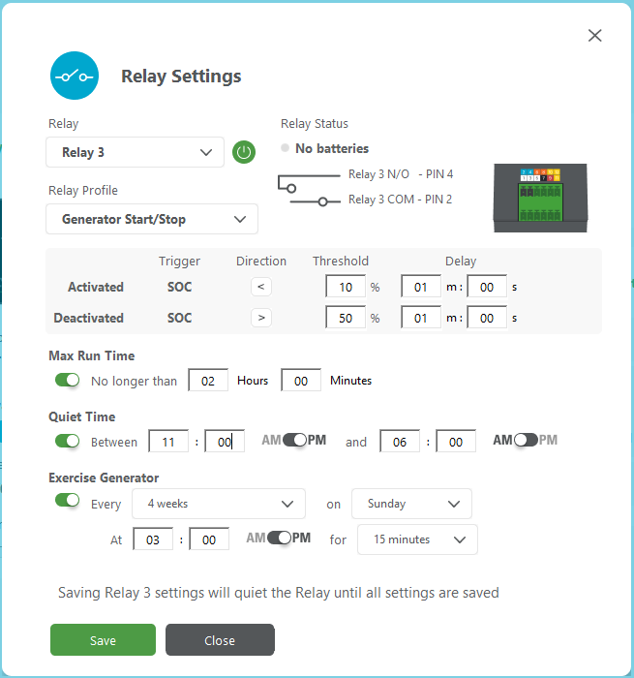Image resolution: width=634 pixels, height=678 pixels.
Task: Close the Relay Settings dialog with X
Action: 595,36
